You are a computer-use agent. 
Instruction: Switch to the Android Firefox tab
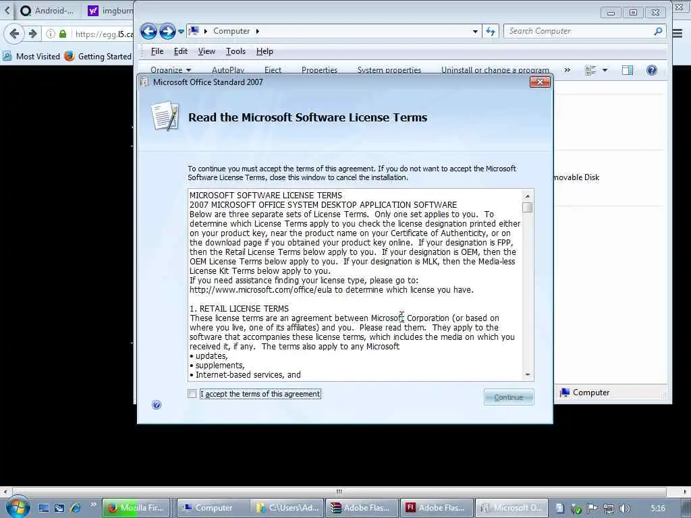tap(48, 11)
